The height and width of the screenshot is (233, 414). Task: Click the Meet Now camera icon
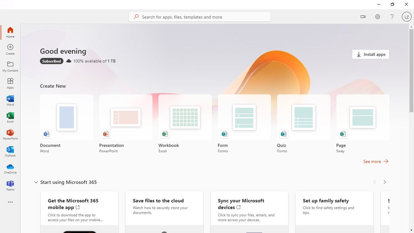363,17
